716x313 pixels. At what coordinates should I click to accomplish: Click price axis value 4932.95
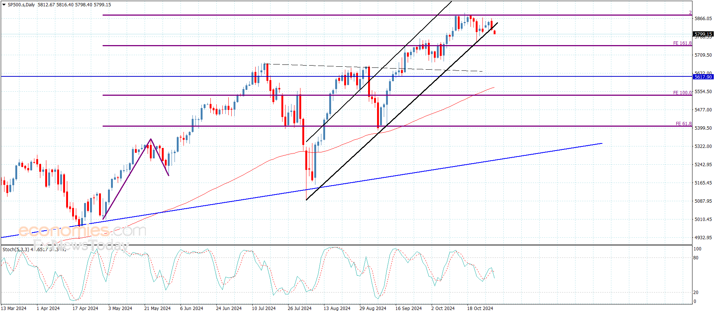pos(703,237)
